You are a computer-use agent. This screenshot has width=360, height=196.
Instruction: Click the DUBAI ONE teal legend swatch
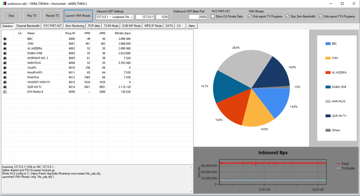point(328,87)
